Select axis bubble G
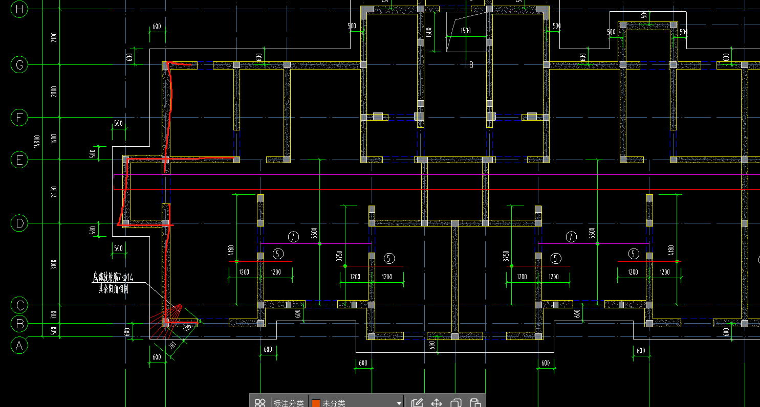Screen dimensions: 760x407 tap(19, 65)
